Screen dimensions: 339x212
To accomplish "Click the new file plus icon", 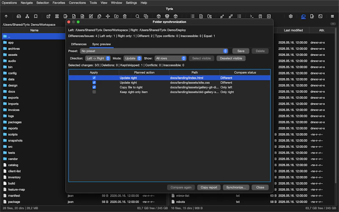I will (74, 16).
